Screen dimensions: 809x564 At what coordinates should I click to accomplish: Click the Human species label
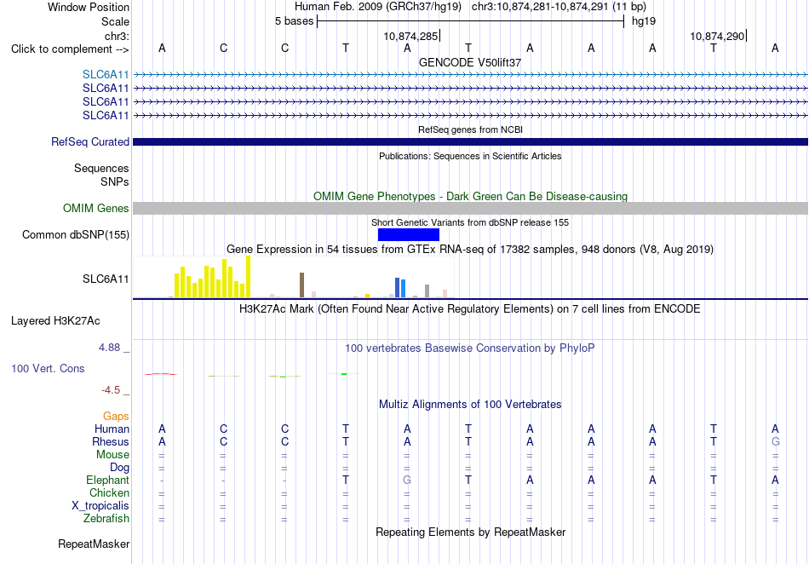tap(112, 429)
